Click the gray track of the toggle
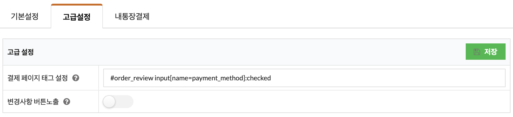 coord(125,102)
